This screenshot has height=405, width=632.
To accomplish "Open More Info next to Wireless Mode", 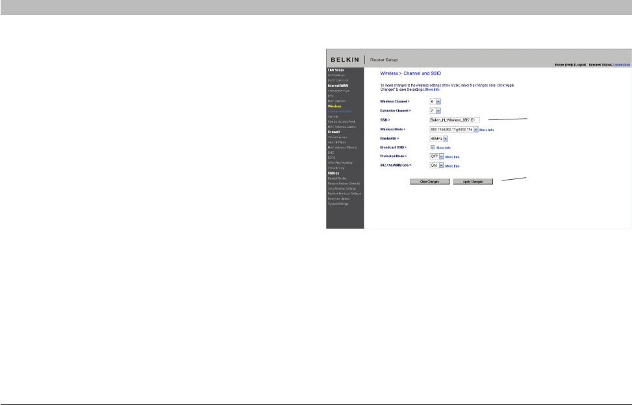I will coord(487,130).
